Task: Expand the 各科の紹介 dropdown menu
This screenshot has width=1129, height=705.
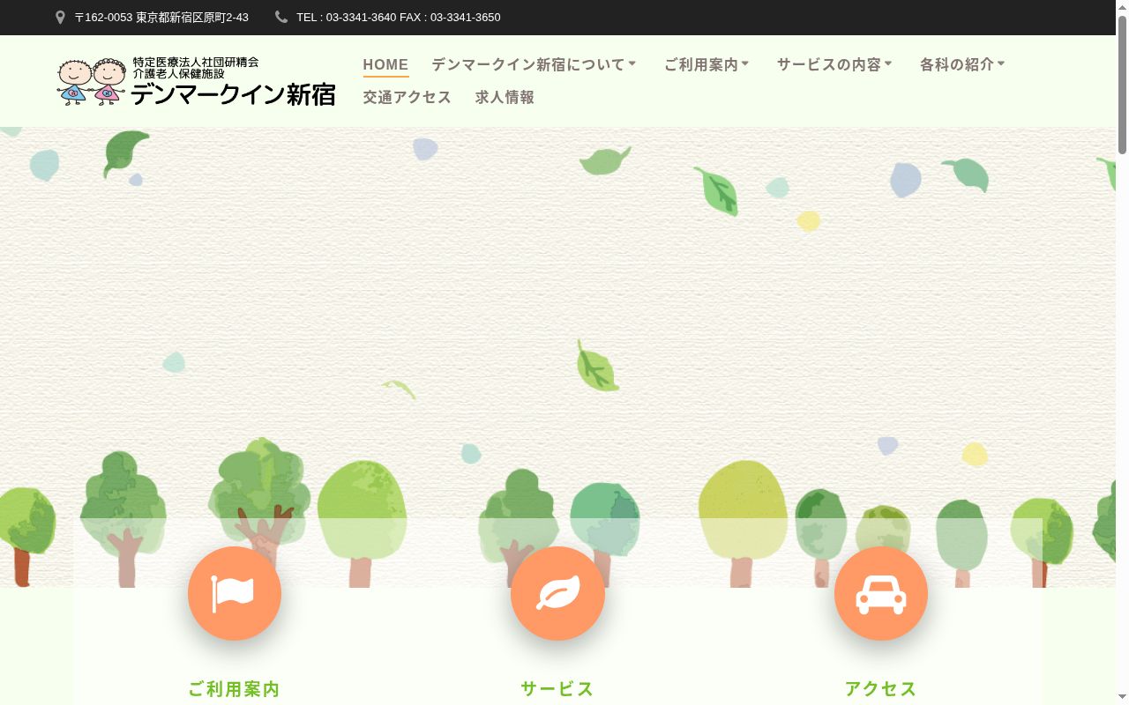Action: click(962, 64)
